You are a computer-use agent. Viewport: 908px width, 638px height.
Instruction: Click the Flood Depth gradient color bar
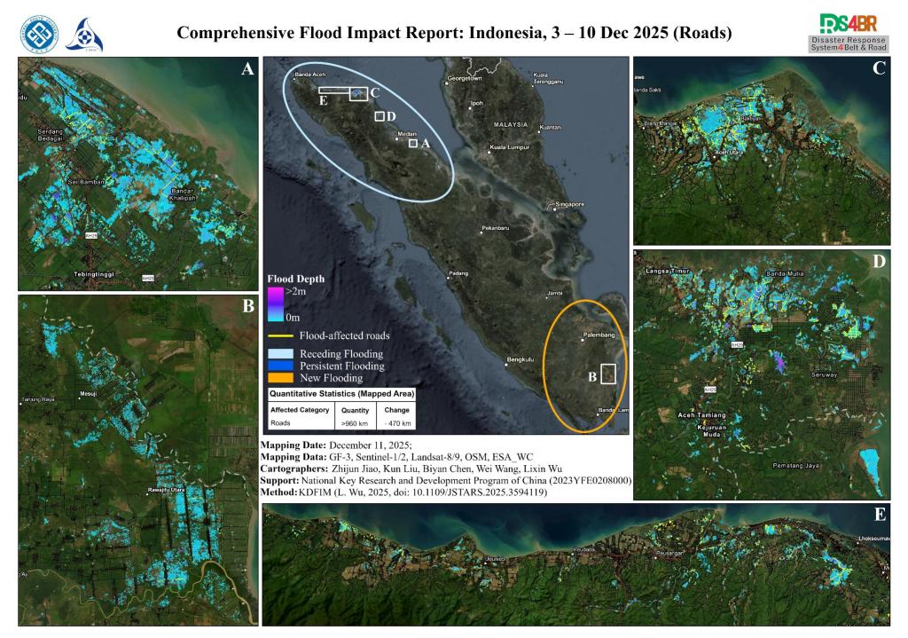[276, 303]
